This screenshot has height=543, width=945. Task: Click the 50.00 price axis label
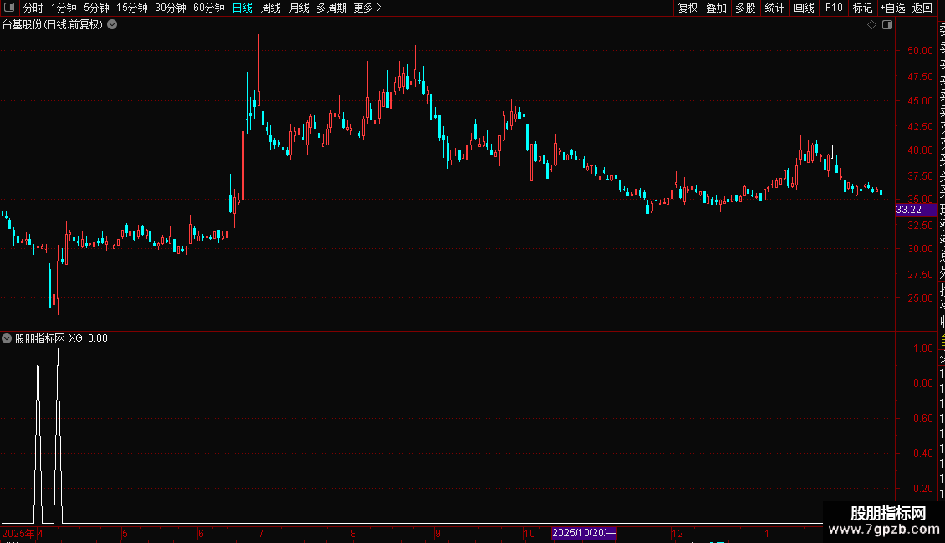(x=920, y=51)
